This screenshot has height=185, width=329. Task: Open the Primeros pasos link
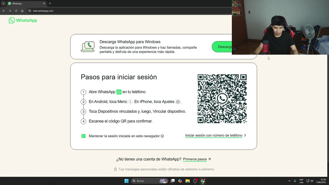195,159
